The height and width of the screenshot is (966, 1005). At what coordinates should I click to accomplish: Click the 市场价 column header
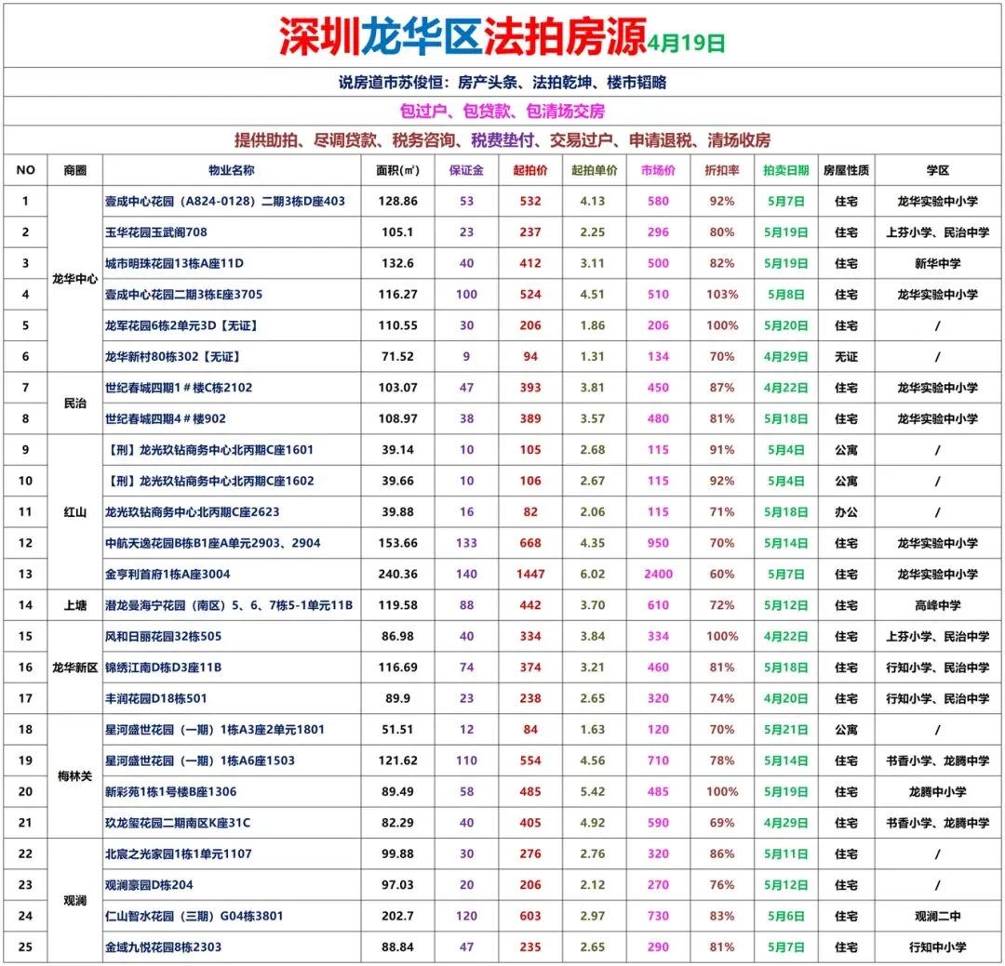pyautogui.click(x=658, y=170)
